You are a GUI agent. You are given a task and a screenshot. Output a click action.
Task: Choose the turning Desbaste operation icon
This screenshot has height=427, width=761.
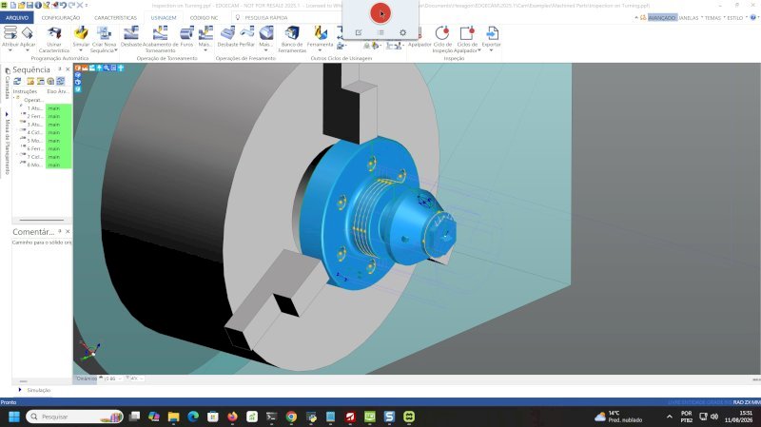[x=130, y=33]
